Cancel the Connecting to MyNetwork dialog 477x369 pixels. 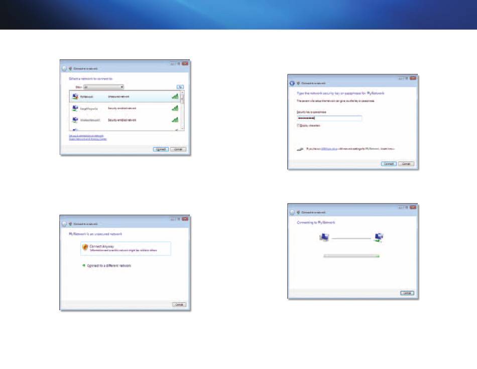[x=407, y=293]
